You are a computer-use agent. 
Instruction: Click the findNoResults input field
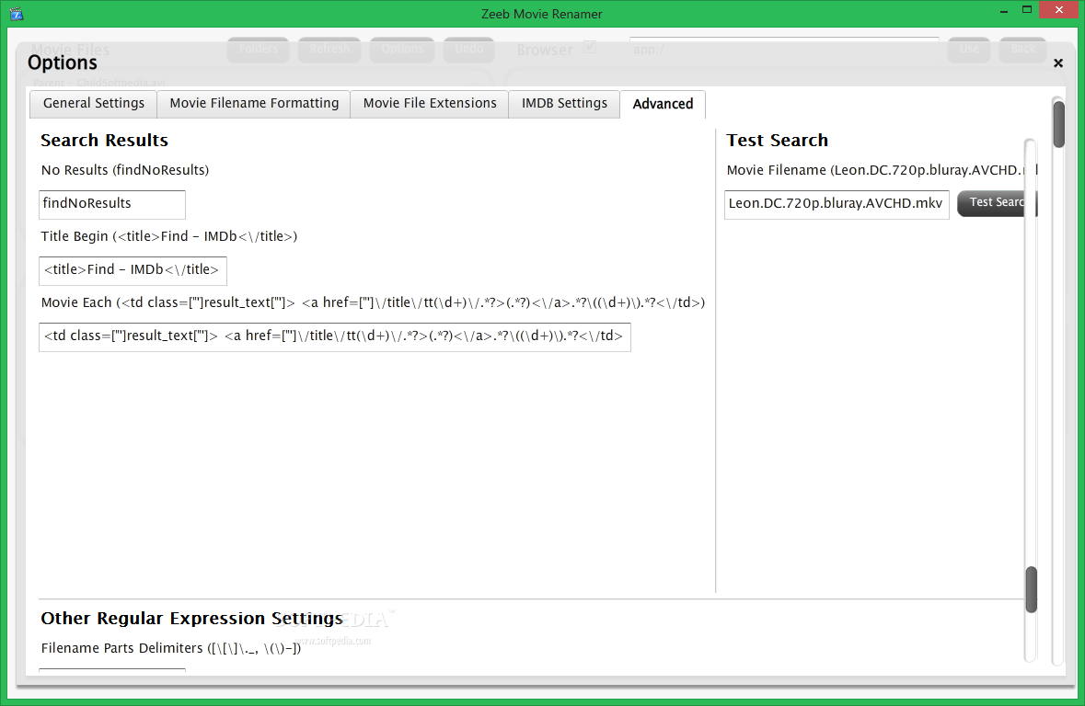(x=112, y=204)
